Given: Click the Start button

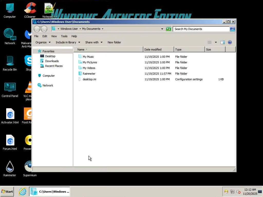Looking at the screenshot, I should (x=7, y=192).
